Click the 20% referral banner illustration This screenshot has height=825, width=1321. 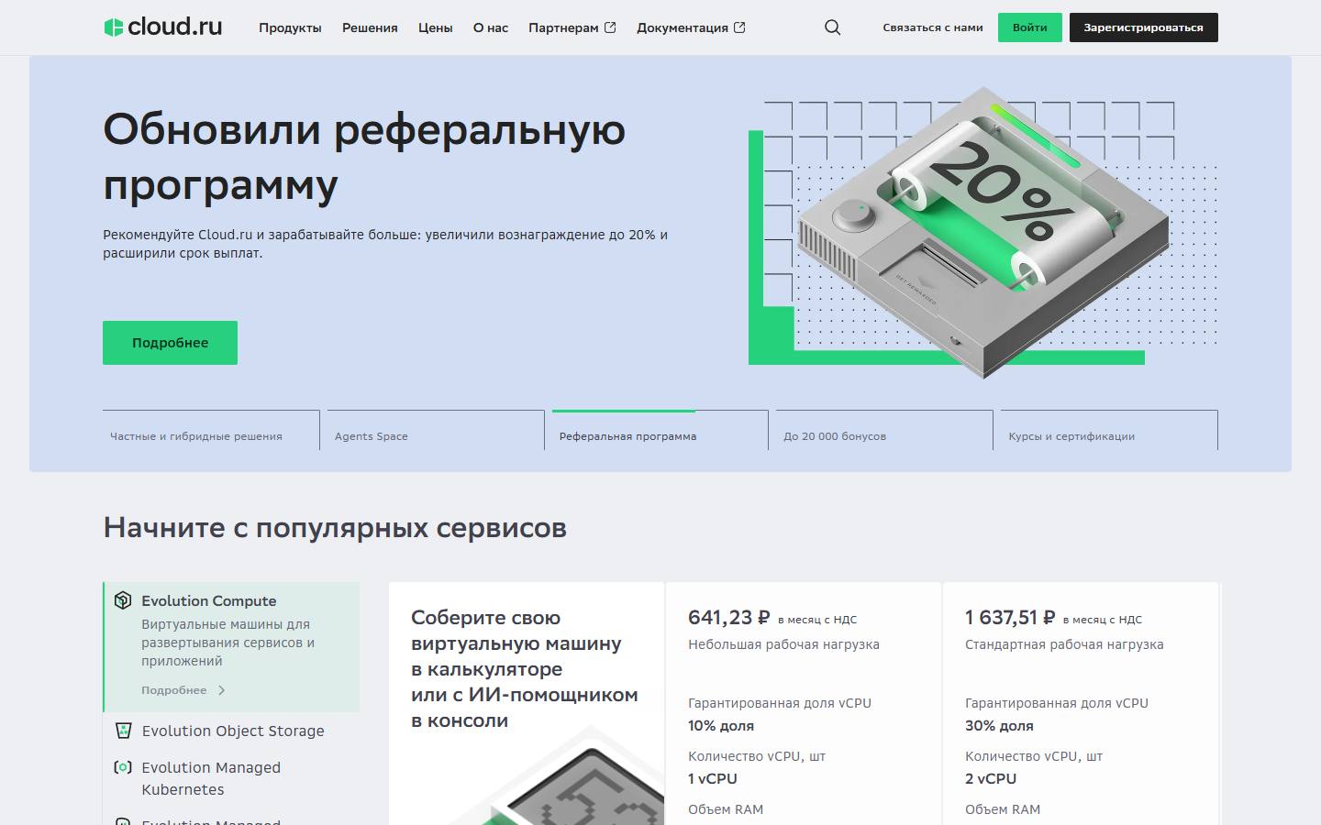[x=983, y=232]
